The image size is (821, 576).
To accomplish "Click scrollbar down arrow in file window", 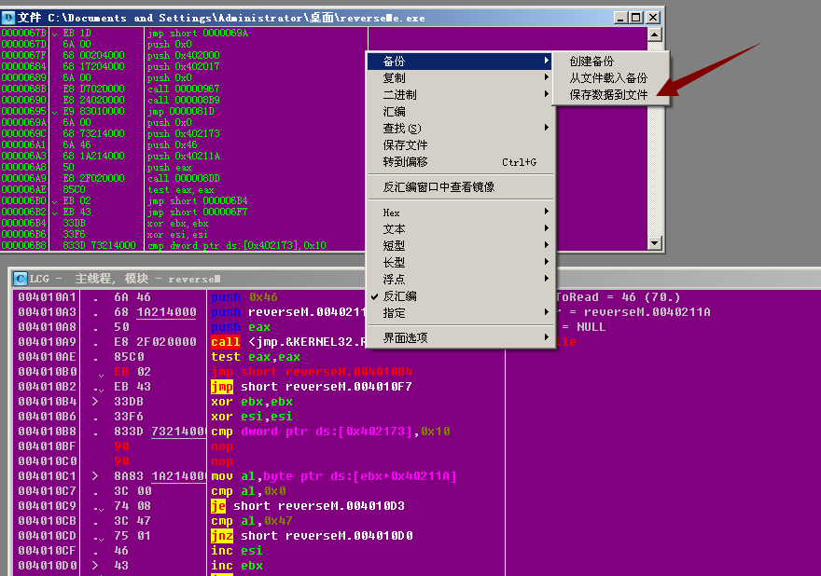I will click(655, 242).
